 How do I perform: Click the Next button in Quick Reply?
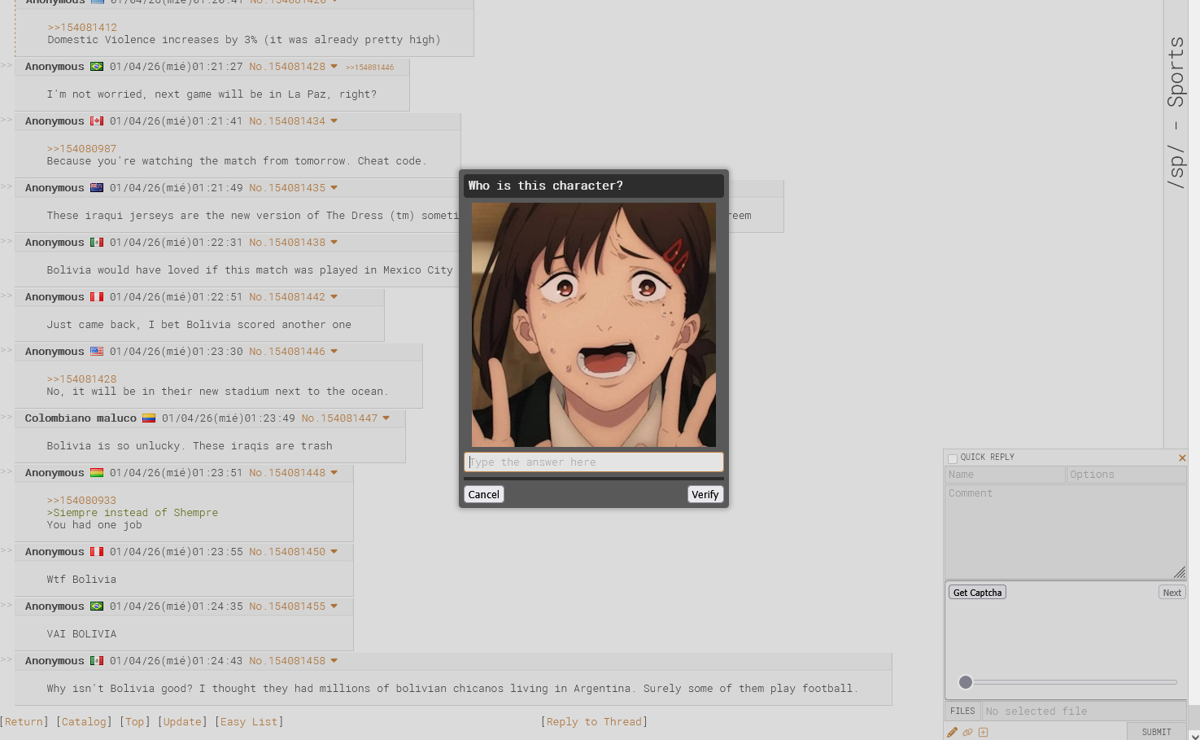coord(1172,593)
